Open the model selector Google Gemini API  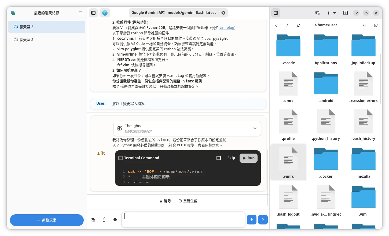(174, 13)
